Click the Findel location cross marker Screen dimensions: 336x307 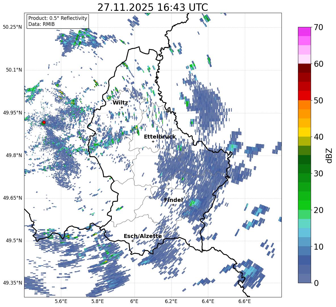[x=173, y=205]
